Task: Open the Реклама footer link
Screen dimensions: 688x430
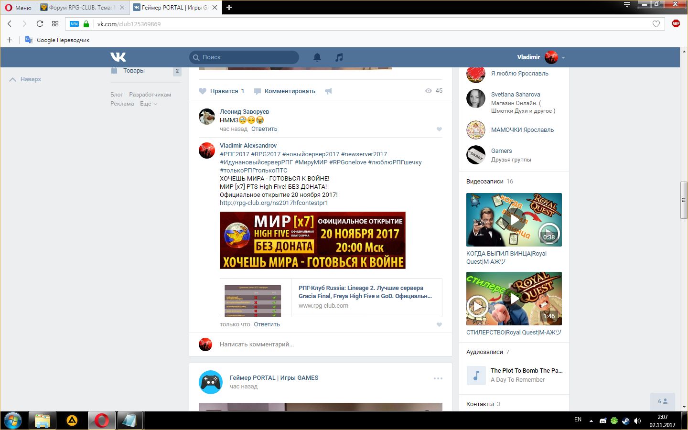Action: tap(122, 104)
